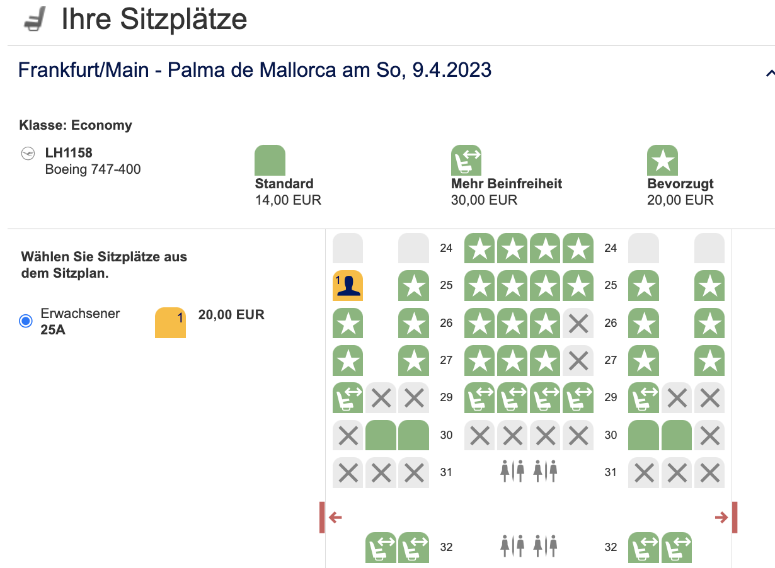
Task: Click the Mehr Beinfreiheit legend icon
Action: coord(466,160)
